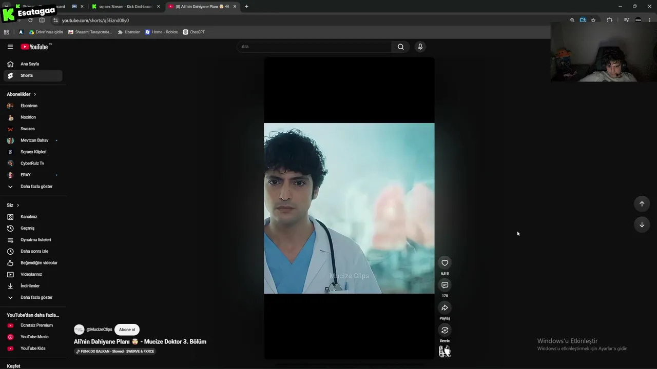The image size is (657, 369).
Task: Open YouTube Kids link
Action: pos(33,348)
